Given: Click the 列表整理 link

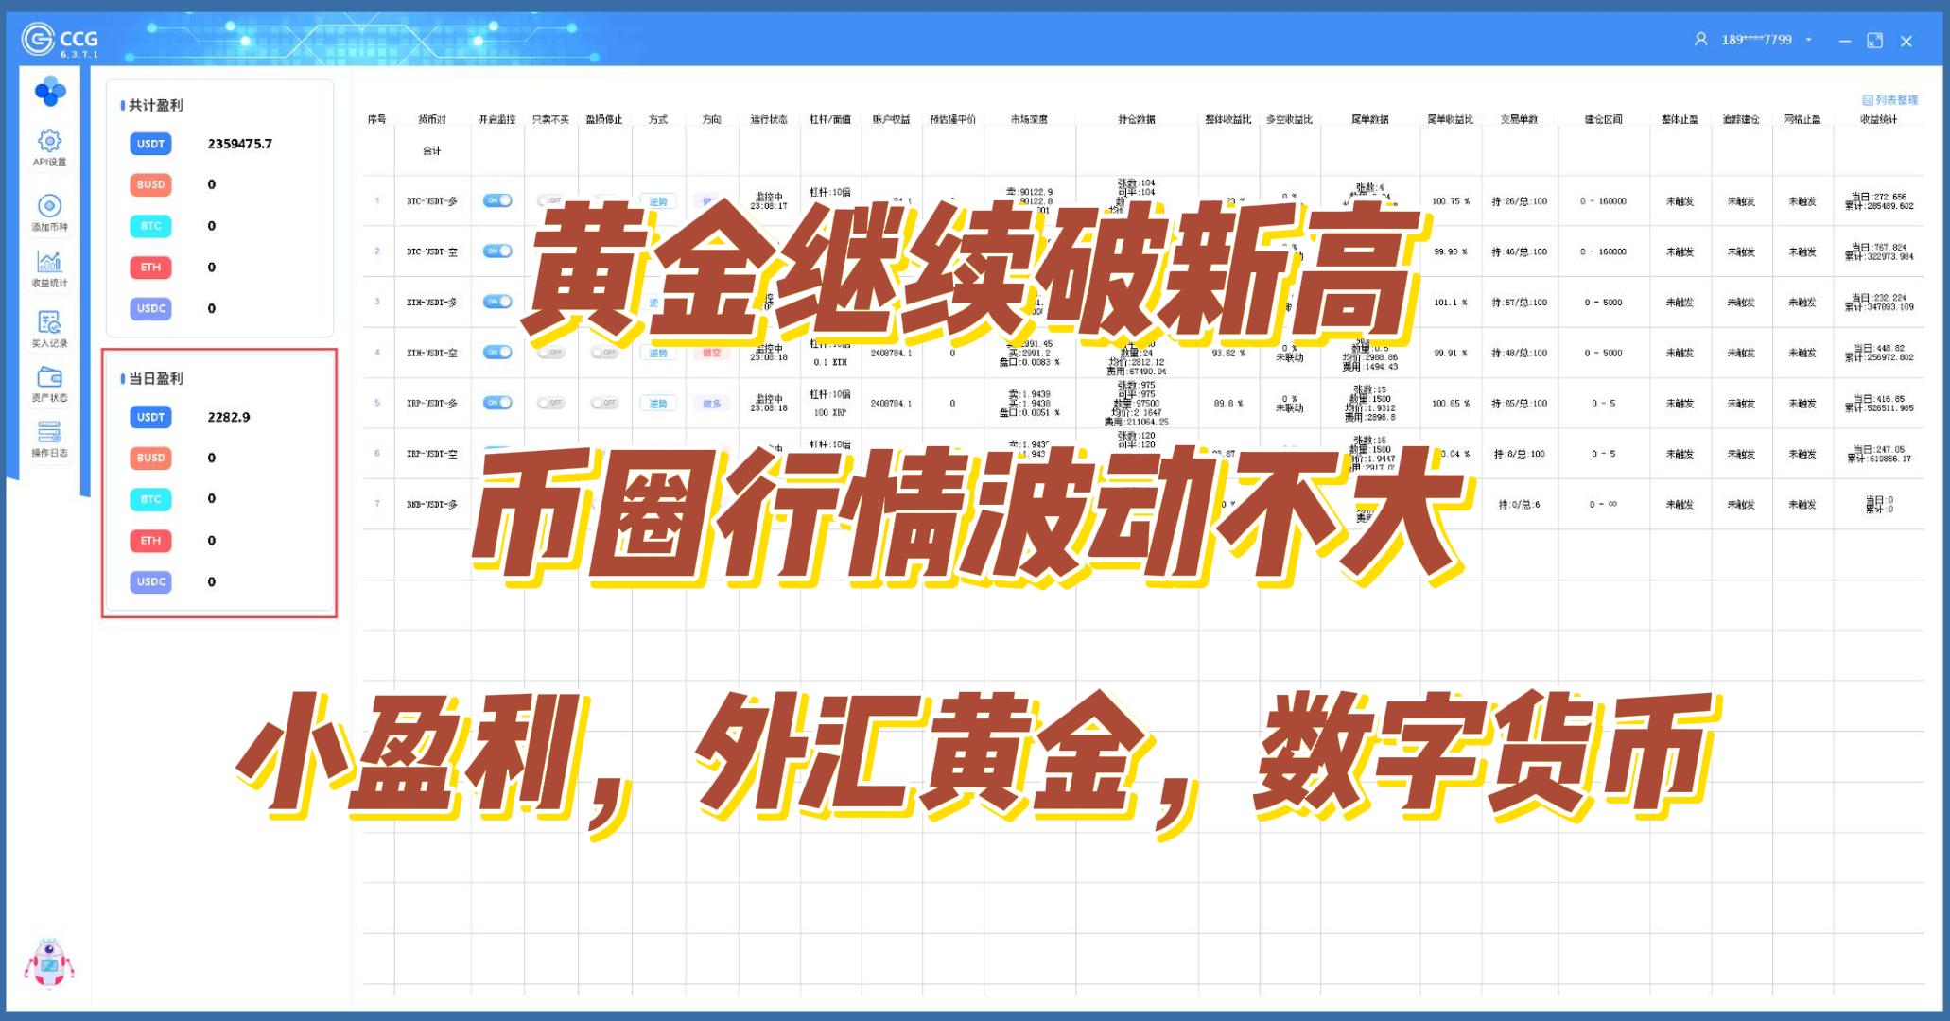Looking at the screenshot, I should pos(1889,99).
